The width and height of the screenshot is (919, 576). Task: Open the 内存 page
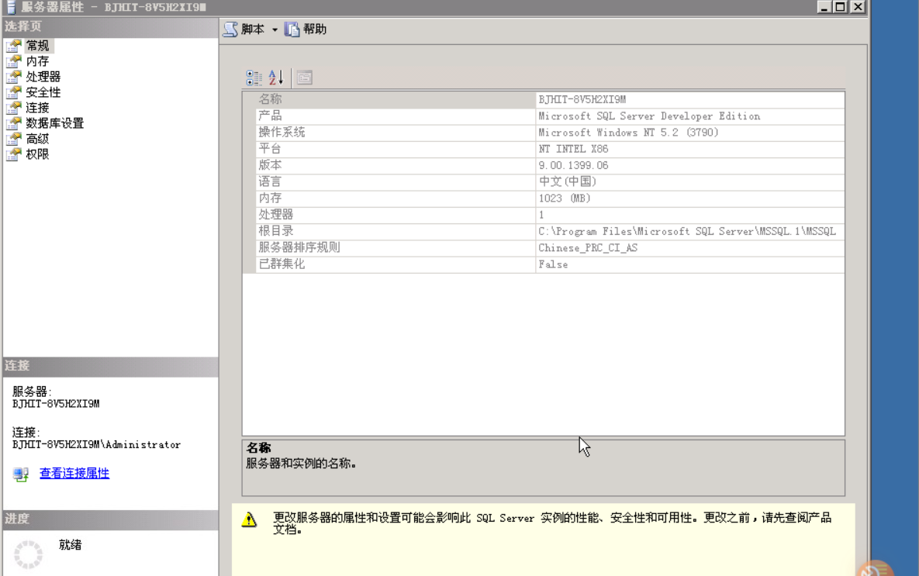[x=37, y=61]
